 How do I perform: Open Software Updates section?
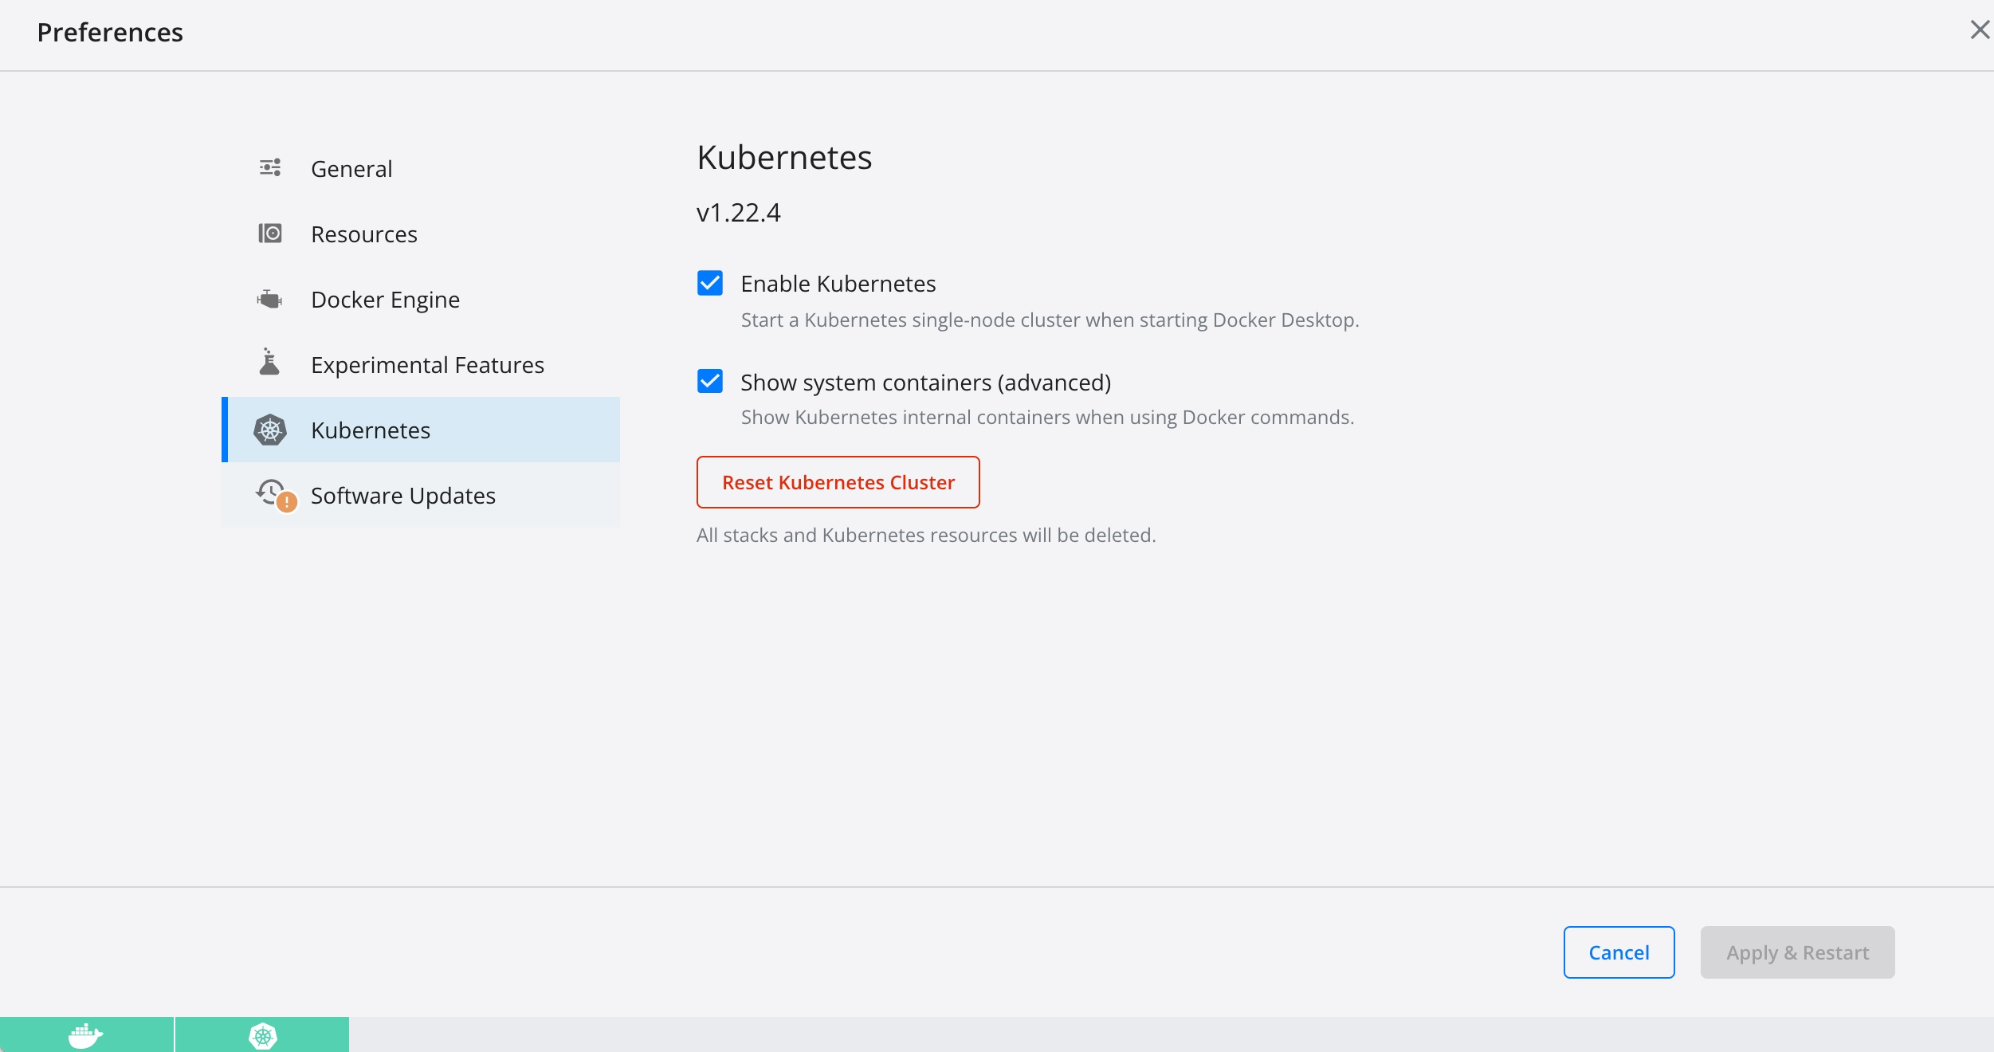(403, 496)
